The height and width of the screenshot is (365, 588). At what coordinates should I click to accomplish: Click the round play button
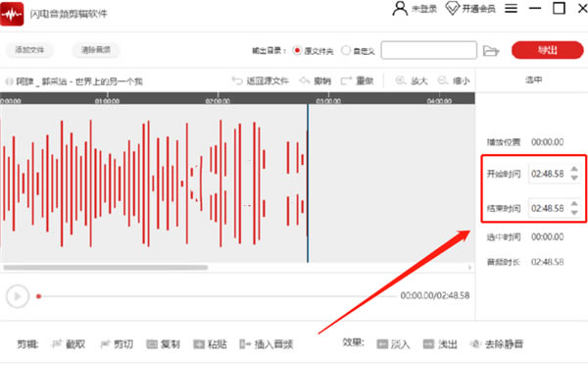(18, 296)
